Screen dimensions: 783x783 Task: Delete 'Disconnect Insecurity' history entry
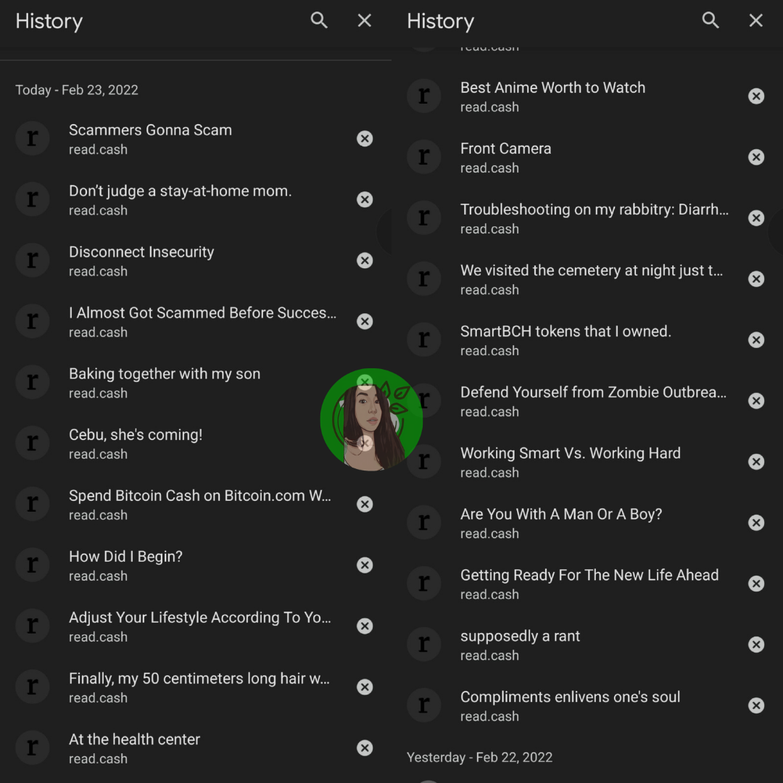point(365,260)
